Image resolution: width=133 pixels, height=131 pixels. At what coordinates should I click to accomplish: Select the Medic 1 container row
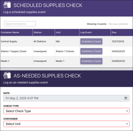point(66,61)
